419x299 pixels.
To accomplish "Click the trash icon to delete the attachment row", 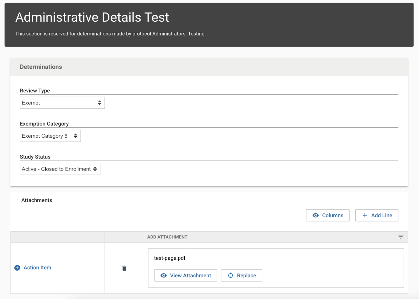I will click(x=124, y=268).
